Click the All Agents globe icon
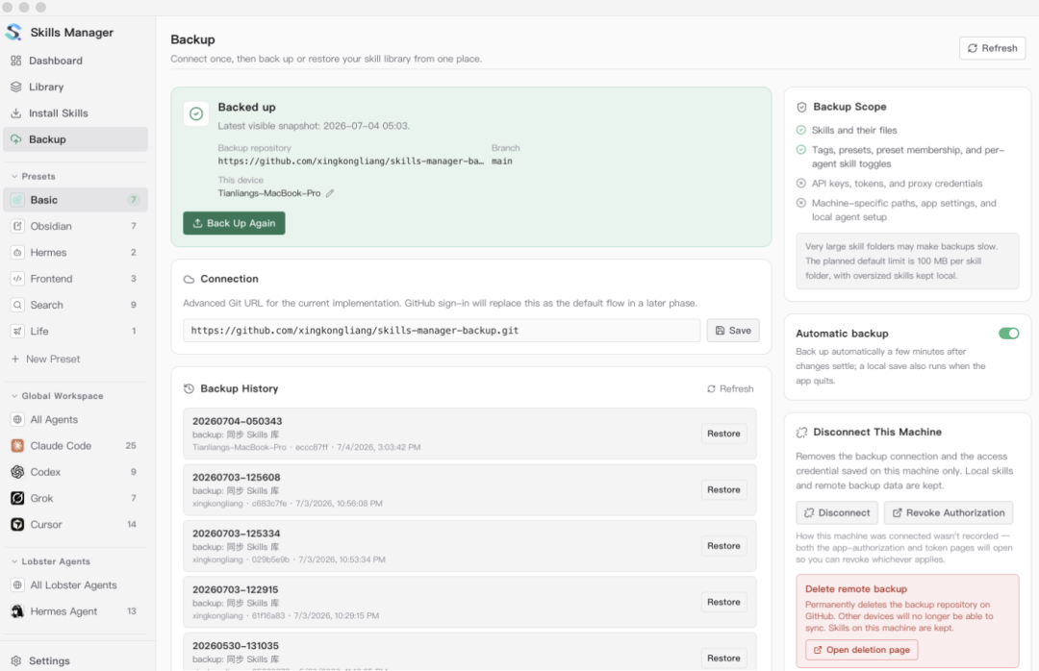This screenshot has height=671, width=1039. 18,419
